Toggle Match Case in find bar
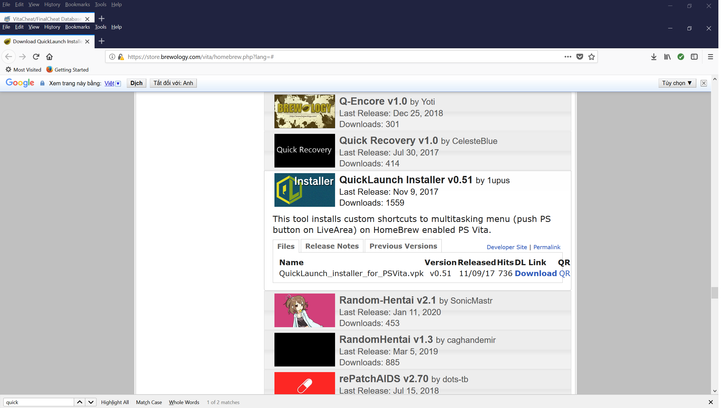Viewport: 724px width, 408px height. click(x=149, y=402)
